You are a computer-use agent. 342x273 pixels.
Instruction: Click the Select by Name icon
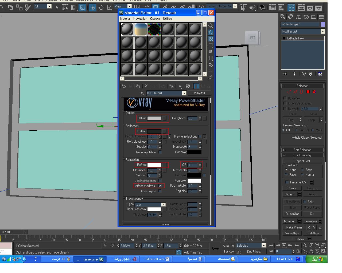(65, 7)
